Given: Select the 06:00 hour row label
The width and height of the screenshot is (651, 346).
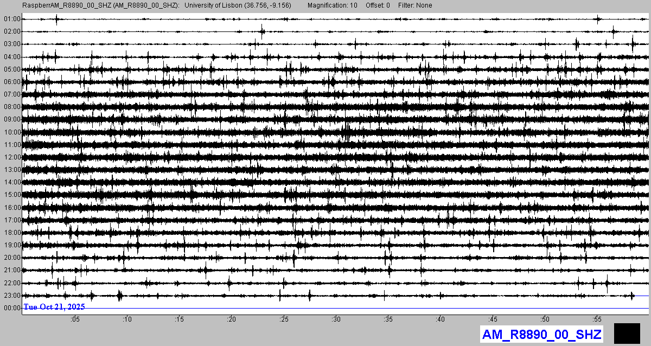Looking at the screenshot, I should 11,82.
